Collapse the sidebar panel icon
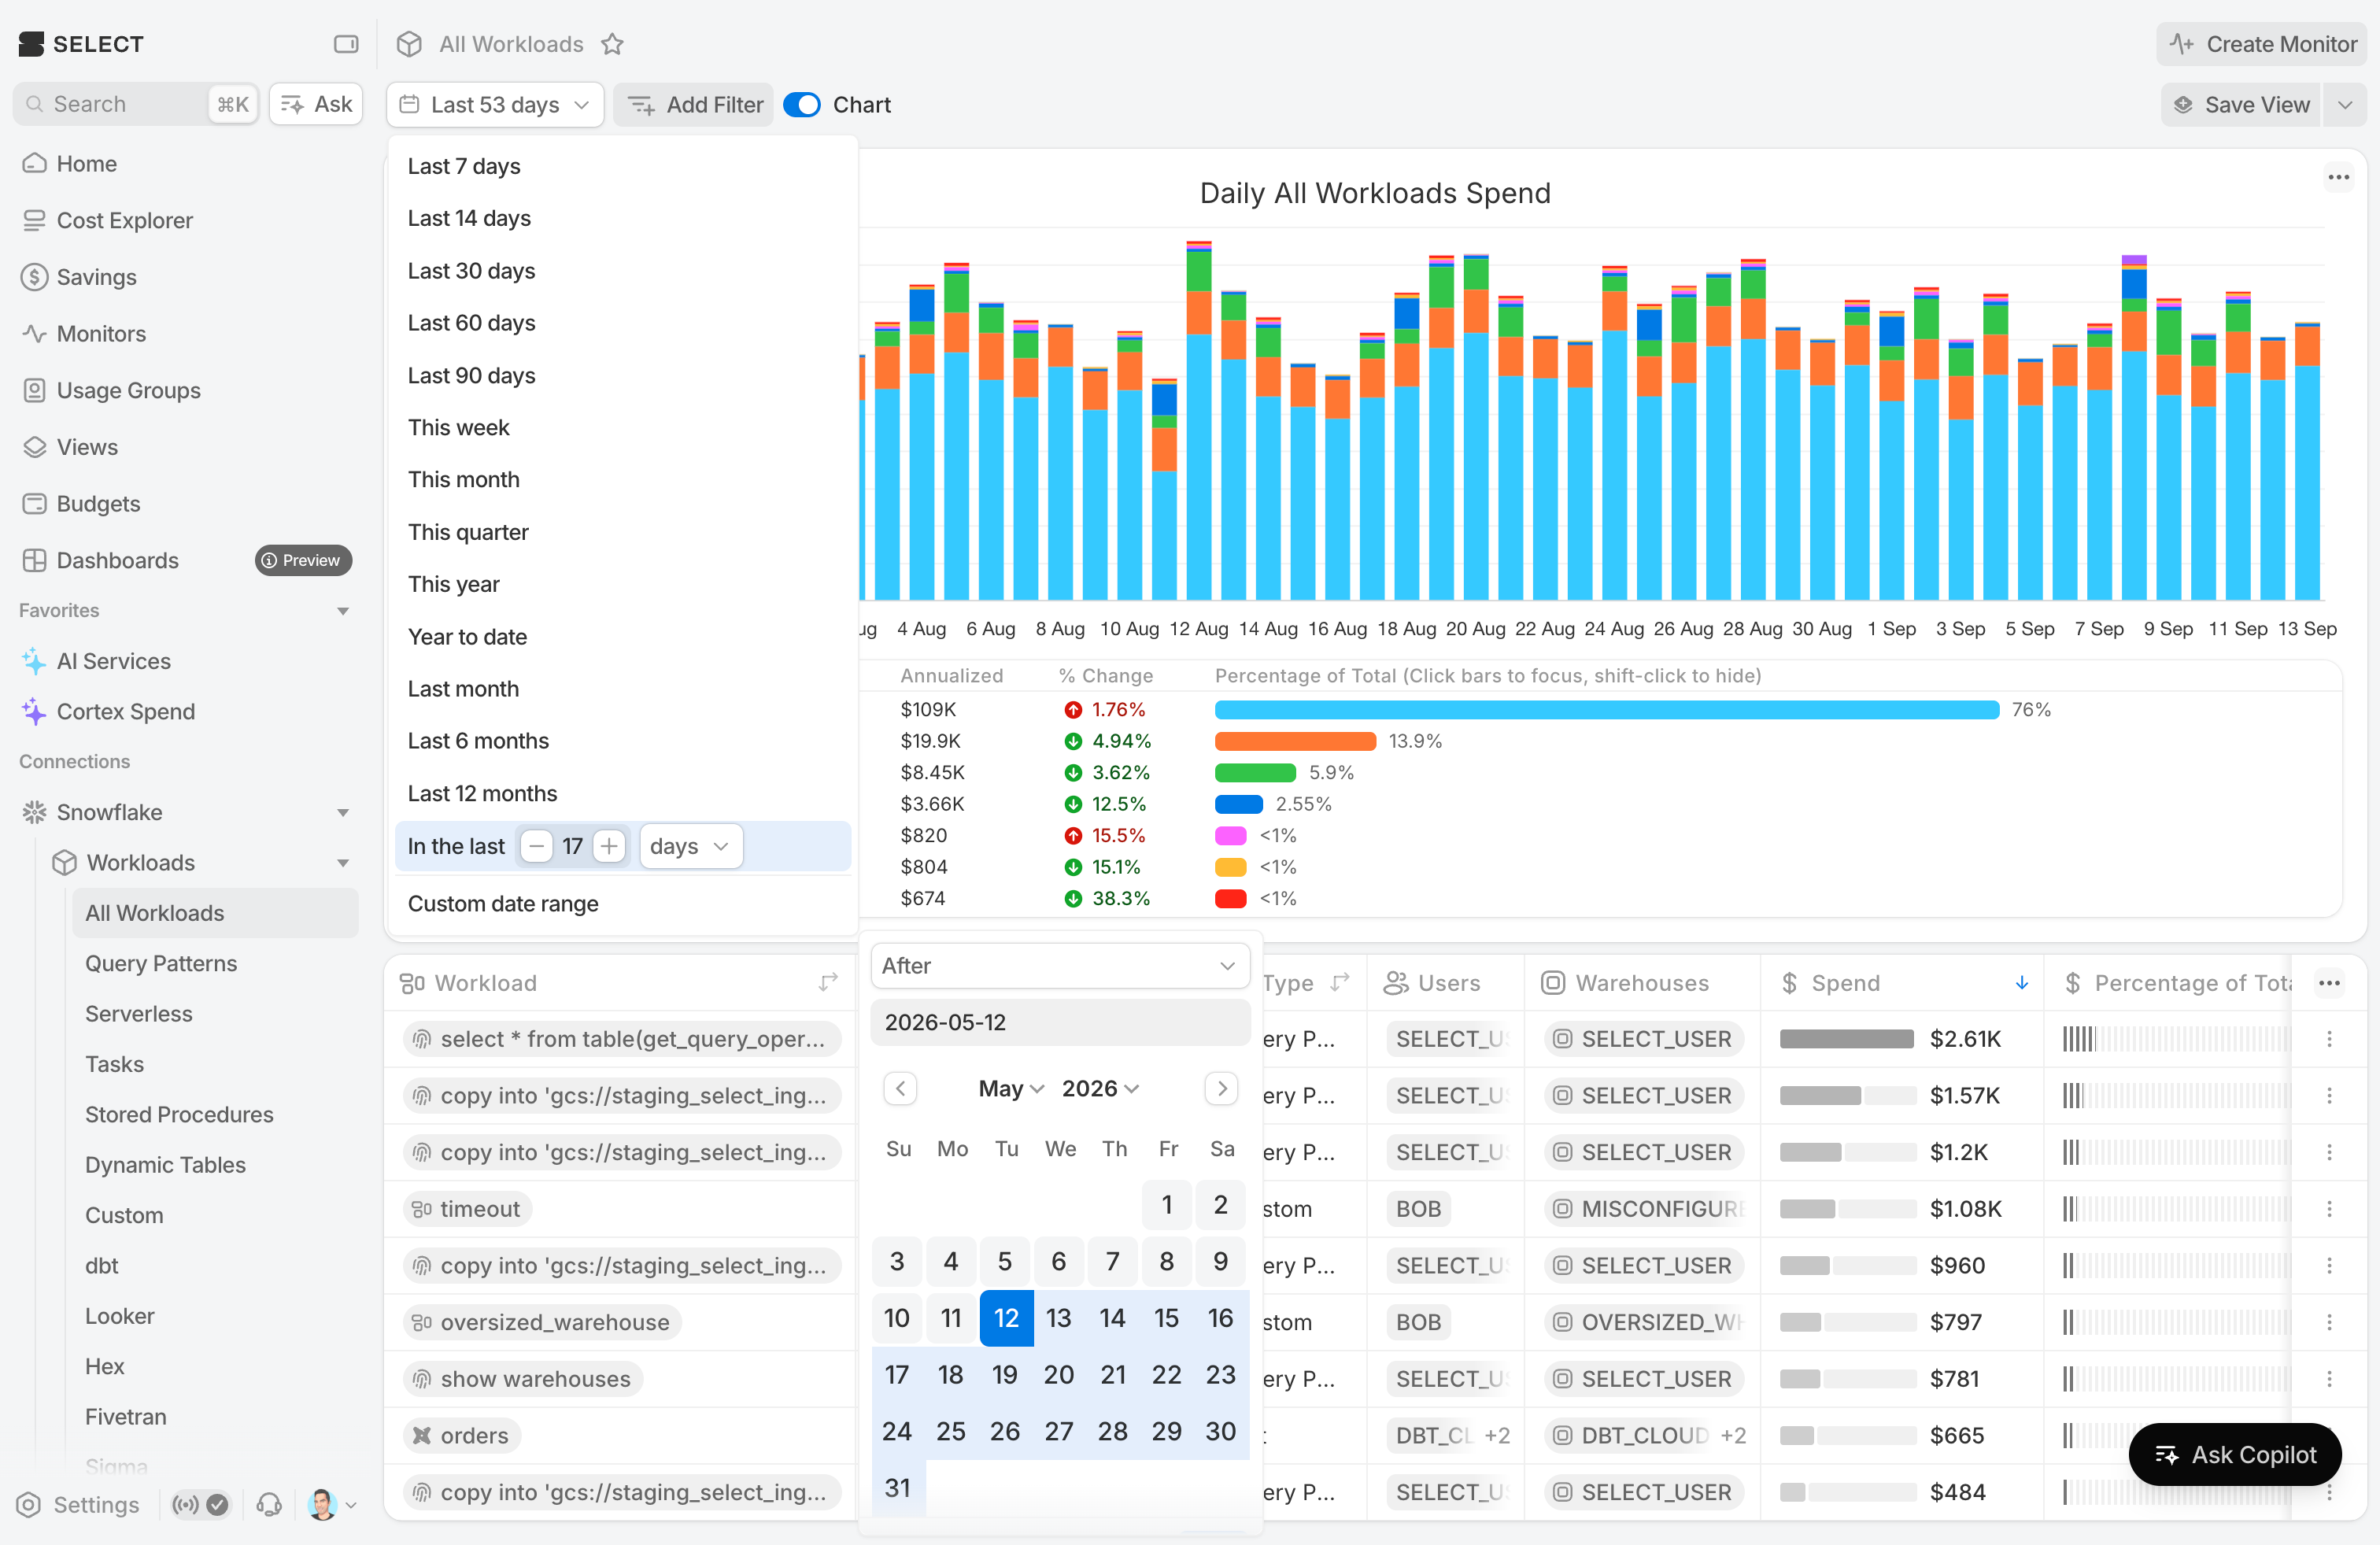Image resolution: width=2380 pixels, height=1545 pixels. pos(345,44)
